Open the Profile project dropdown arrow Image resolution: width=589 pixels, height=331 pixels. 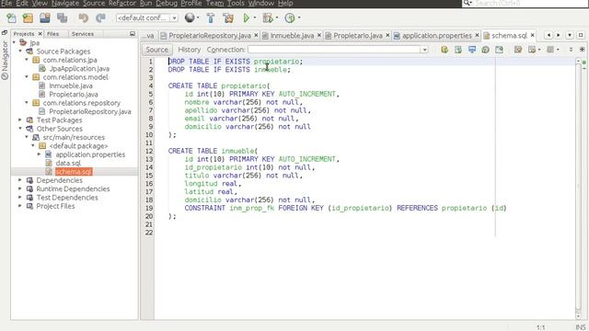coord(299,17)
